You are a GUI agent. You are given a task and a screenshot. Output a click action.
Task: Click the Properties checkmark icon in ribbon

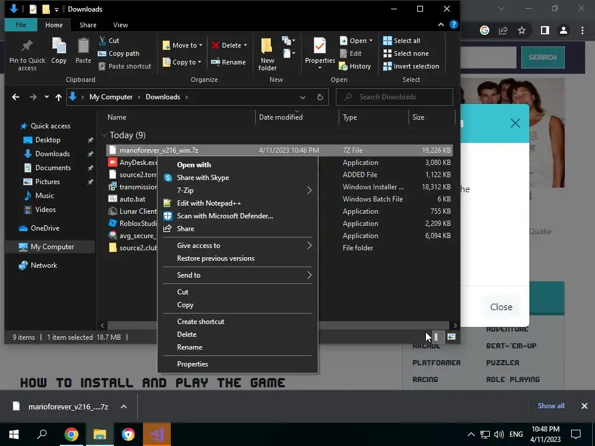click(x=320, y=46)
